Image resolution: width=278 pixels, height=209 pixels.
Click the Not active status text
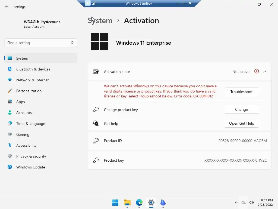click(x=241, y=72)
